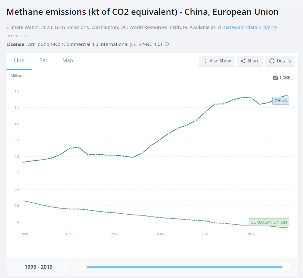Click the three-dot Also Show icon
The height and width of the screenshot is (278, 303).
(x=205, y=61)
